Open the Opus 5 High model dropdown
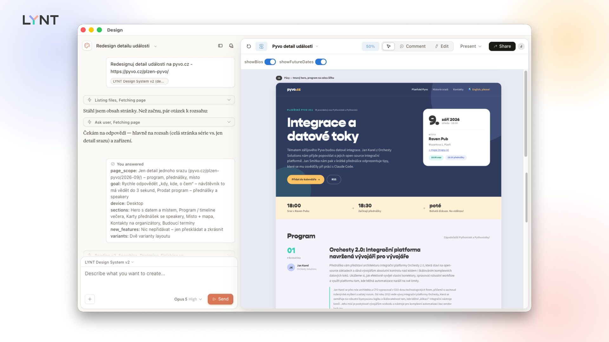The image size is (609, 342). point(188,299)
